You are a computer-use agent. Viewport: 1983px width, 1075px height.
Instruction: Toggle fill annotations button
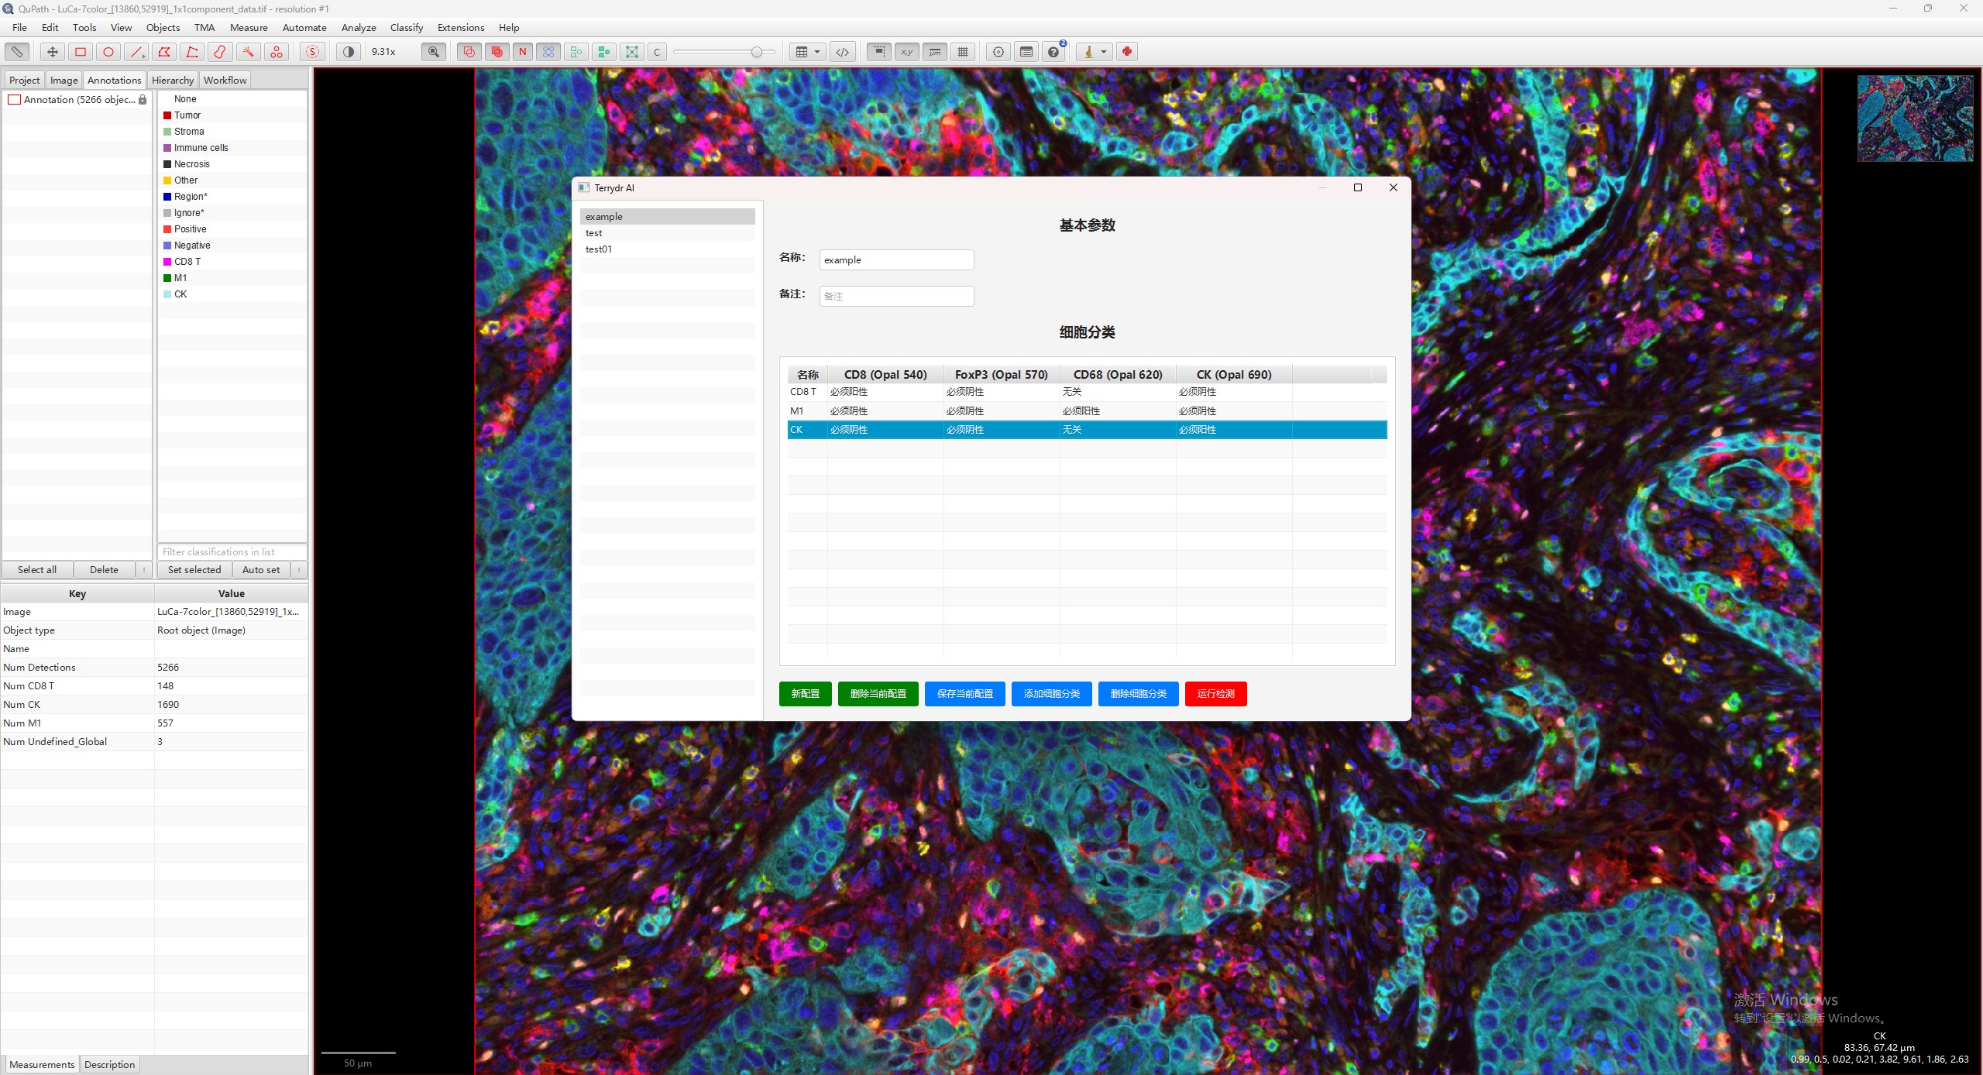point(497,52)
